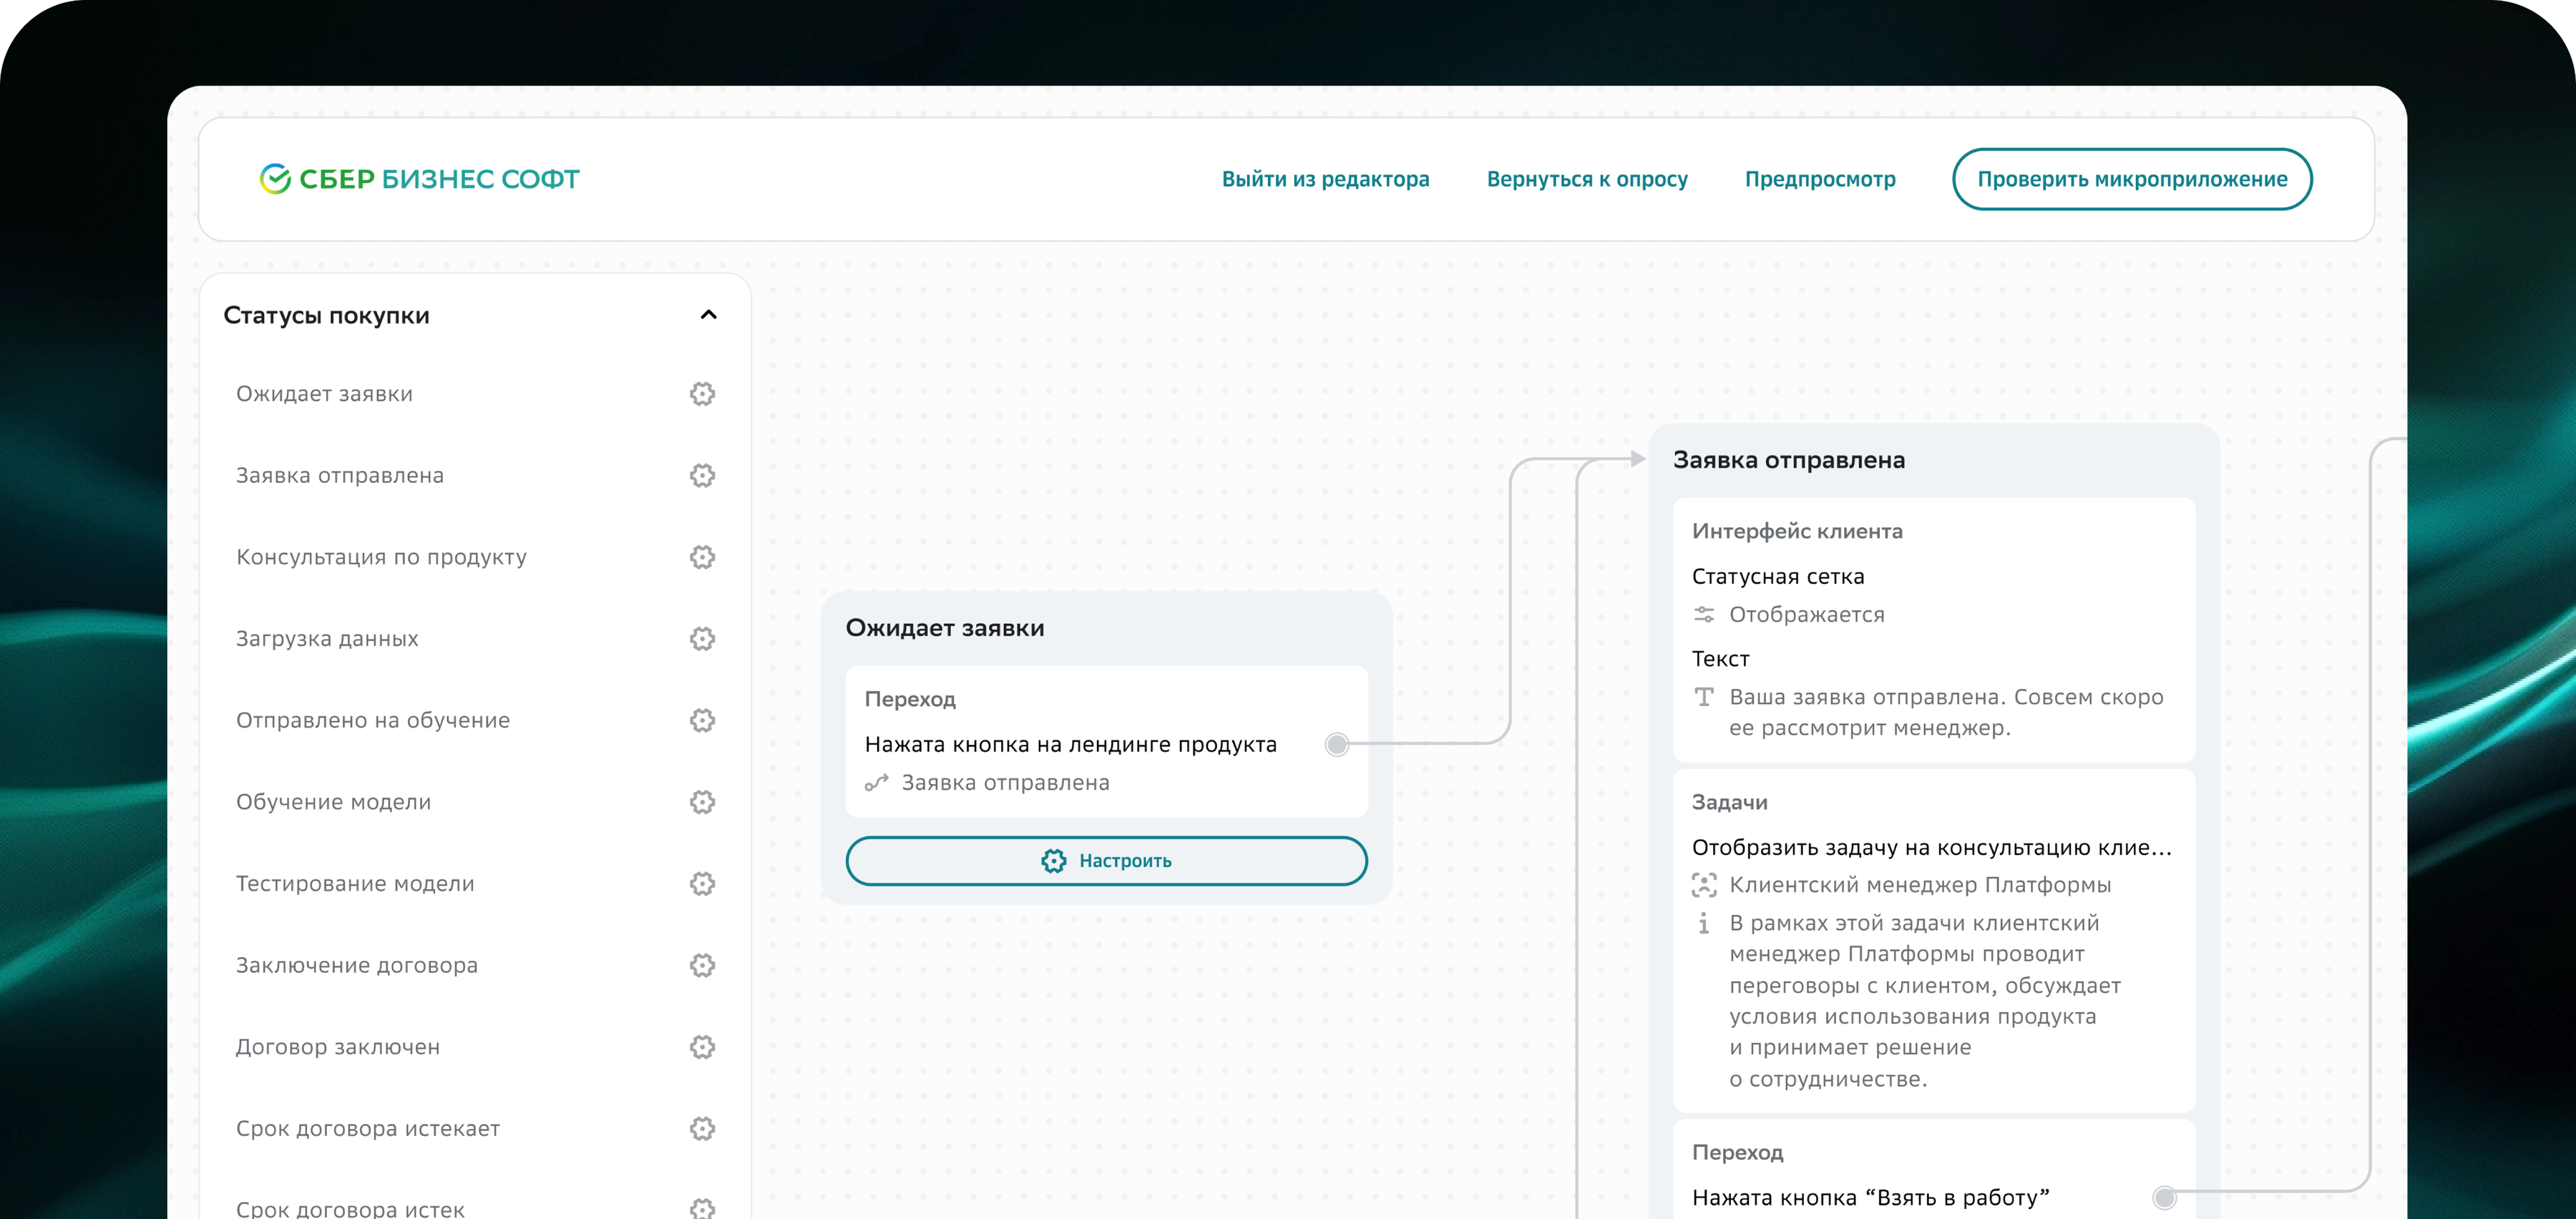The width and height of the screenshot is (2576, 1219).
Task: Open settings gear for Ожидает заявки status
Action: 702,394
